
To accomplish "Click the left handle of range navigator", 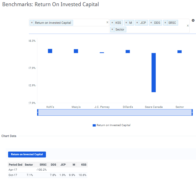I will [38, 112].
